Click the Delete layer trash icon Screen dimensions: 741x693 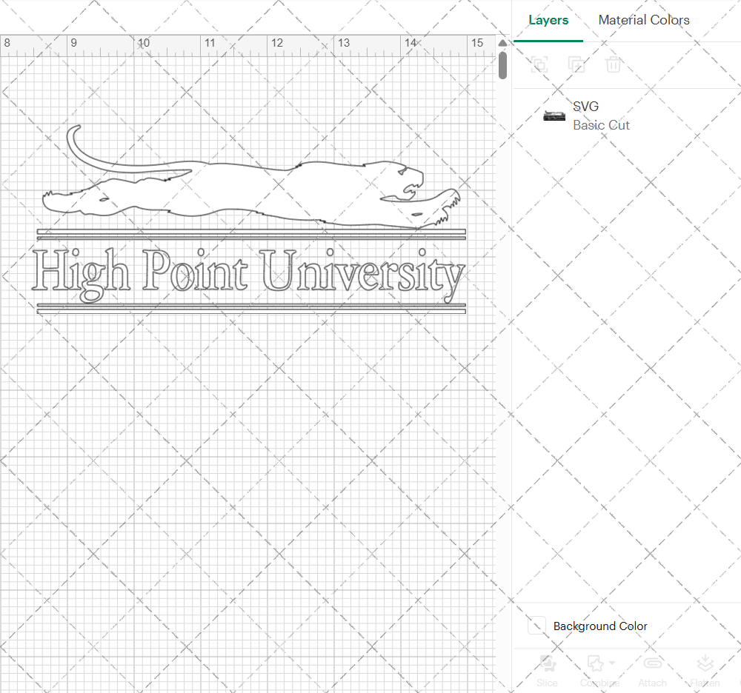613,64
